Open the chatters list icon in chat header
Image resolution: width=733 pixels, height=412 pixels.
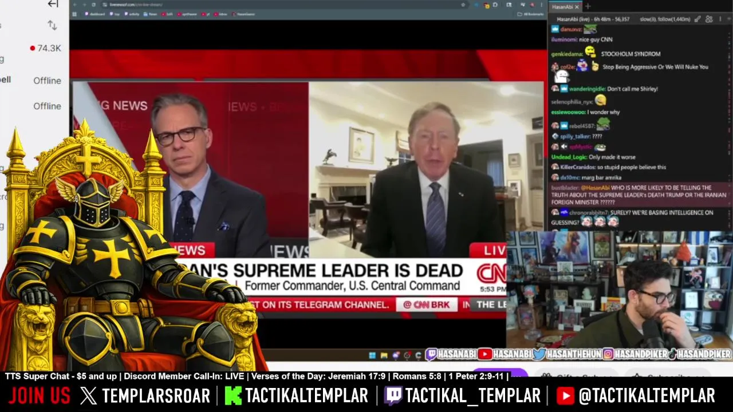tap(709, 19)
